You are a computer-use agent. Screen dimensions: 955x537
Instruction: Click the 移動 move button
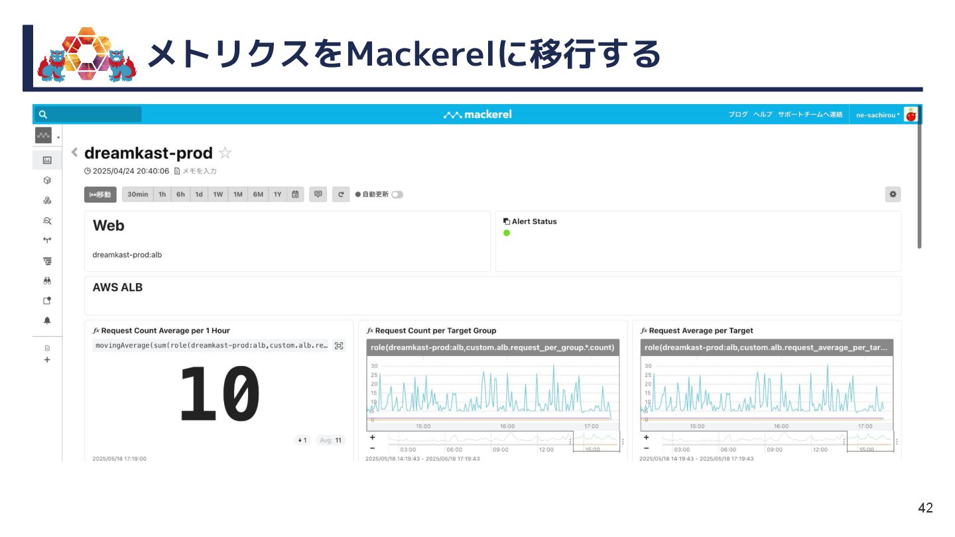point(100,194)
